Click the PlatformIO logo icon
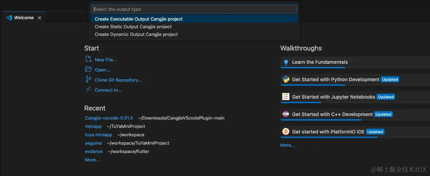Screen dimensions: 430x176 pyautogui.click(x=286, y=132)
